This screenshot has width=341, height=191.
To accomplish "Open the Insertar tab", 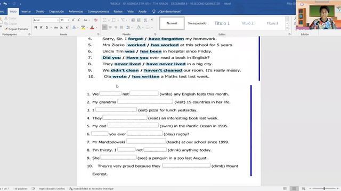I will [26, 12].
